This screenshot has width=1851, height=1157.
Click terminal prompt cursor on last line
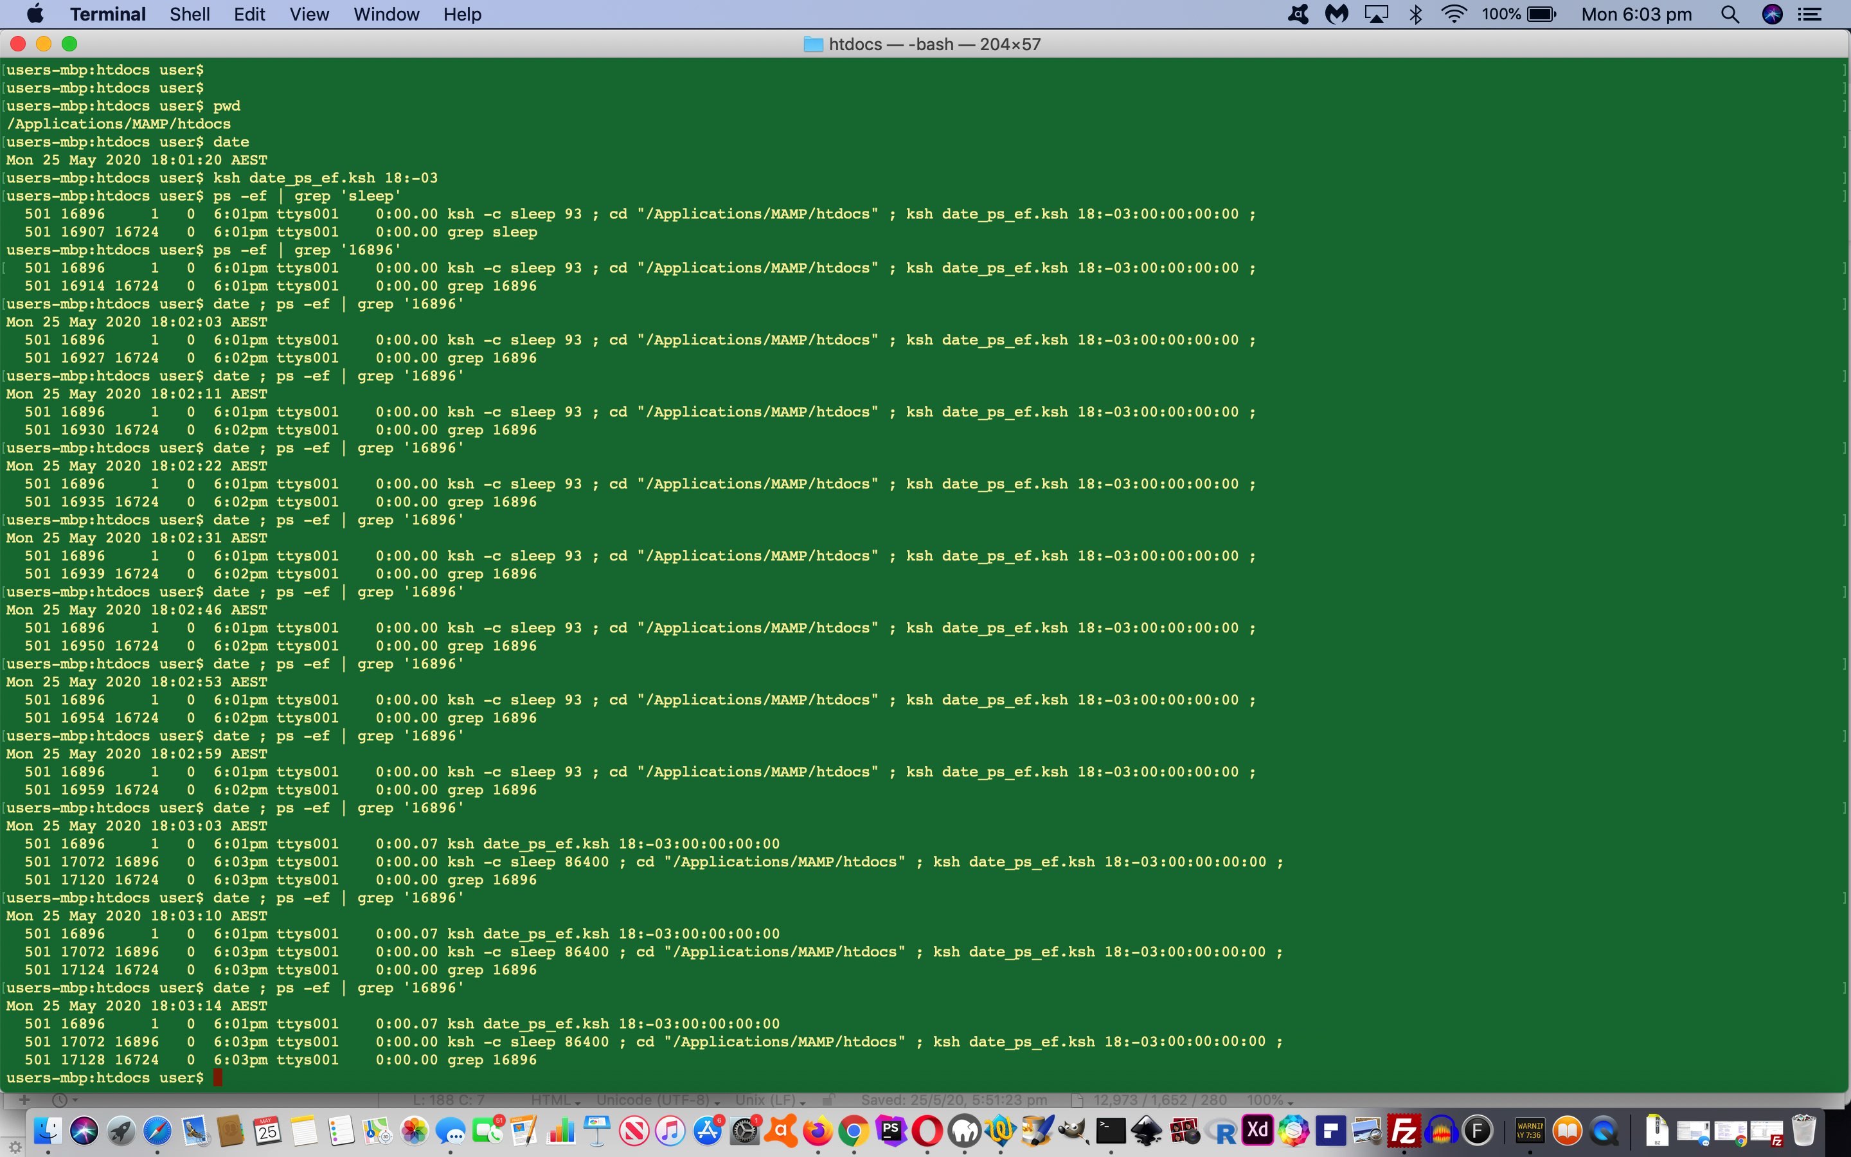[x=218, y=1077]
